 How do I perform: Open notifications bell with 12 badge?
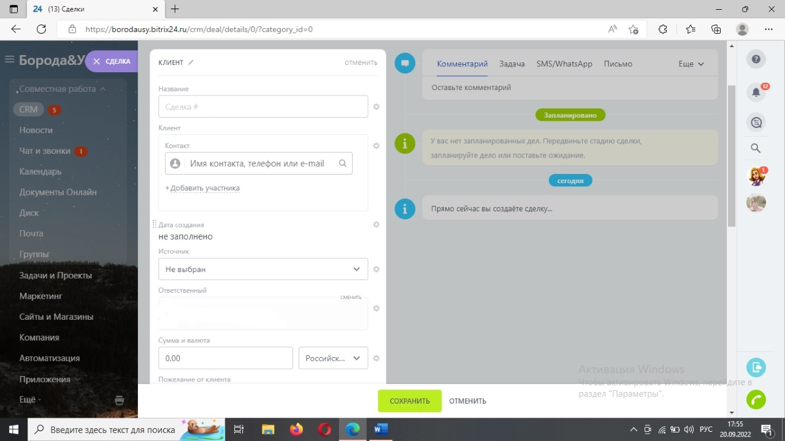pyautogui.click(x=756, y=92)
